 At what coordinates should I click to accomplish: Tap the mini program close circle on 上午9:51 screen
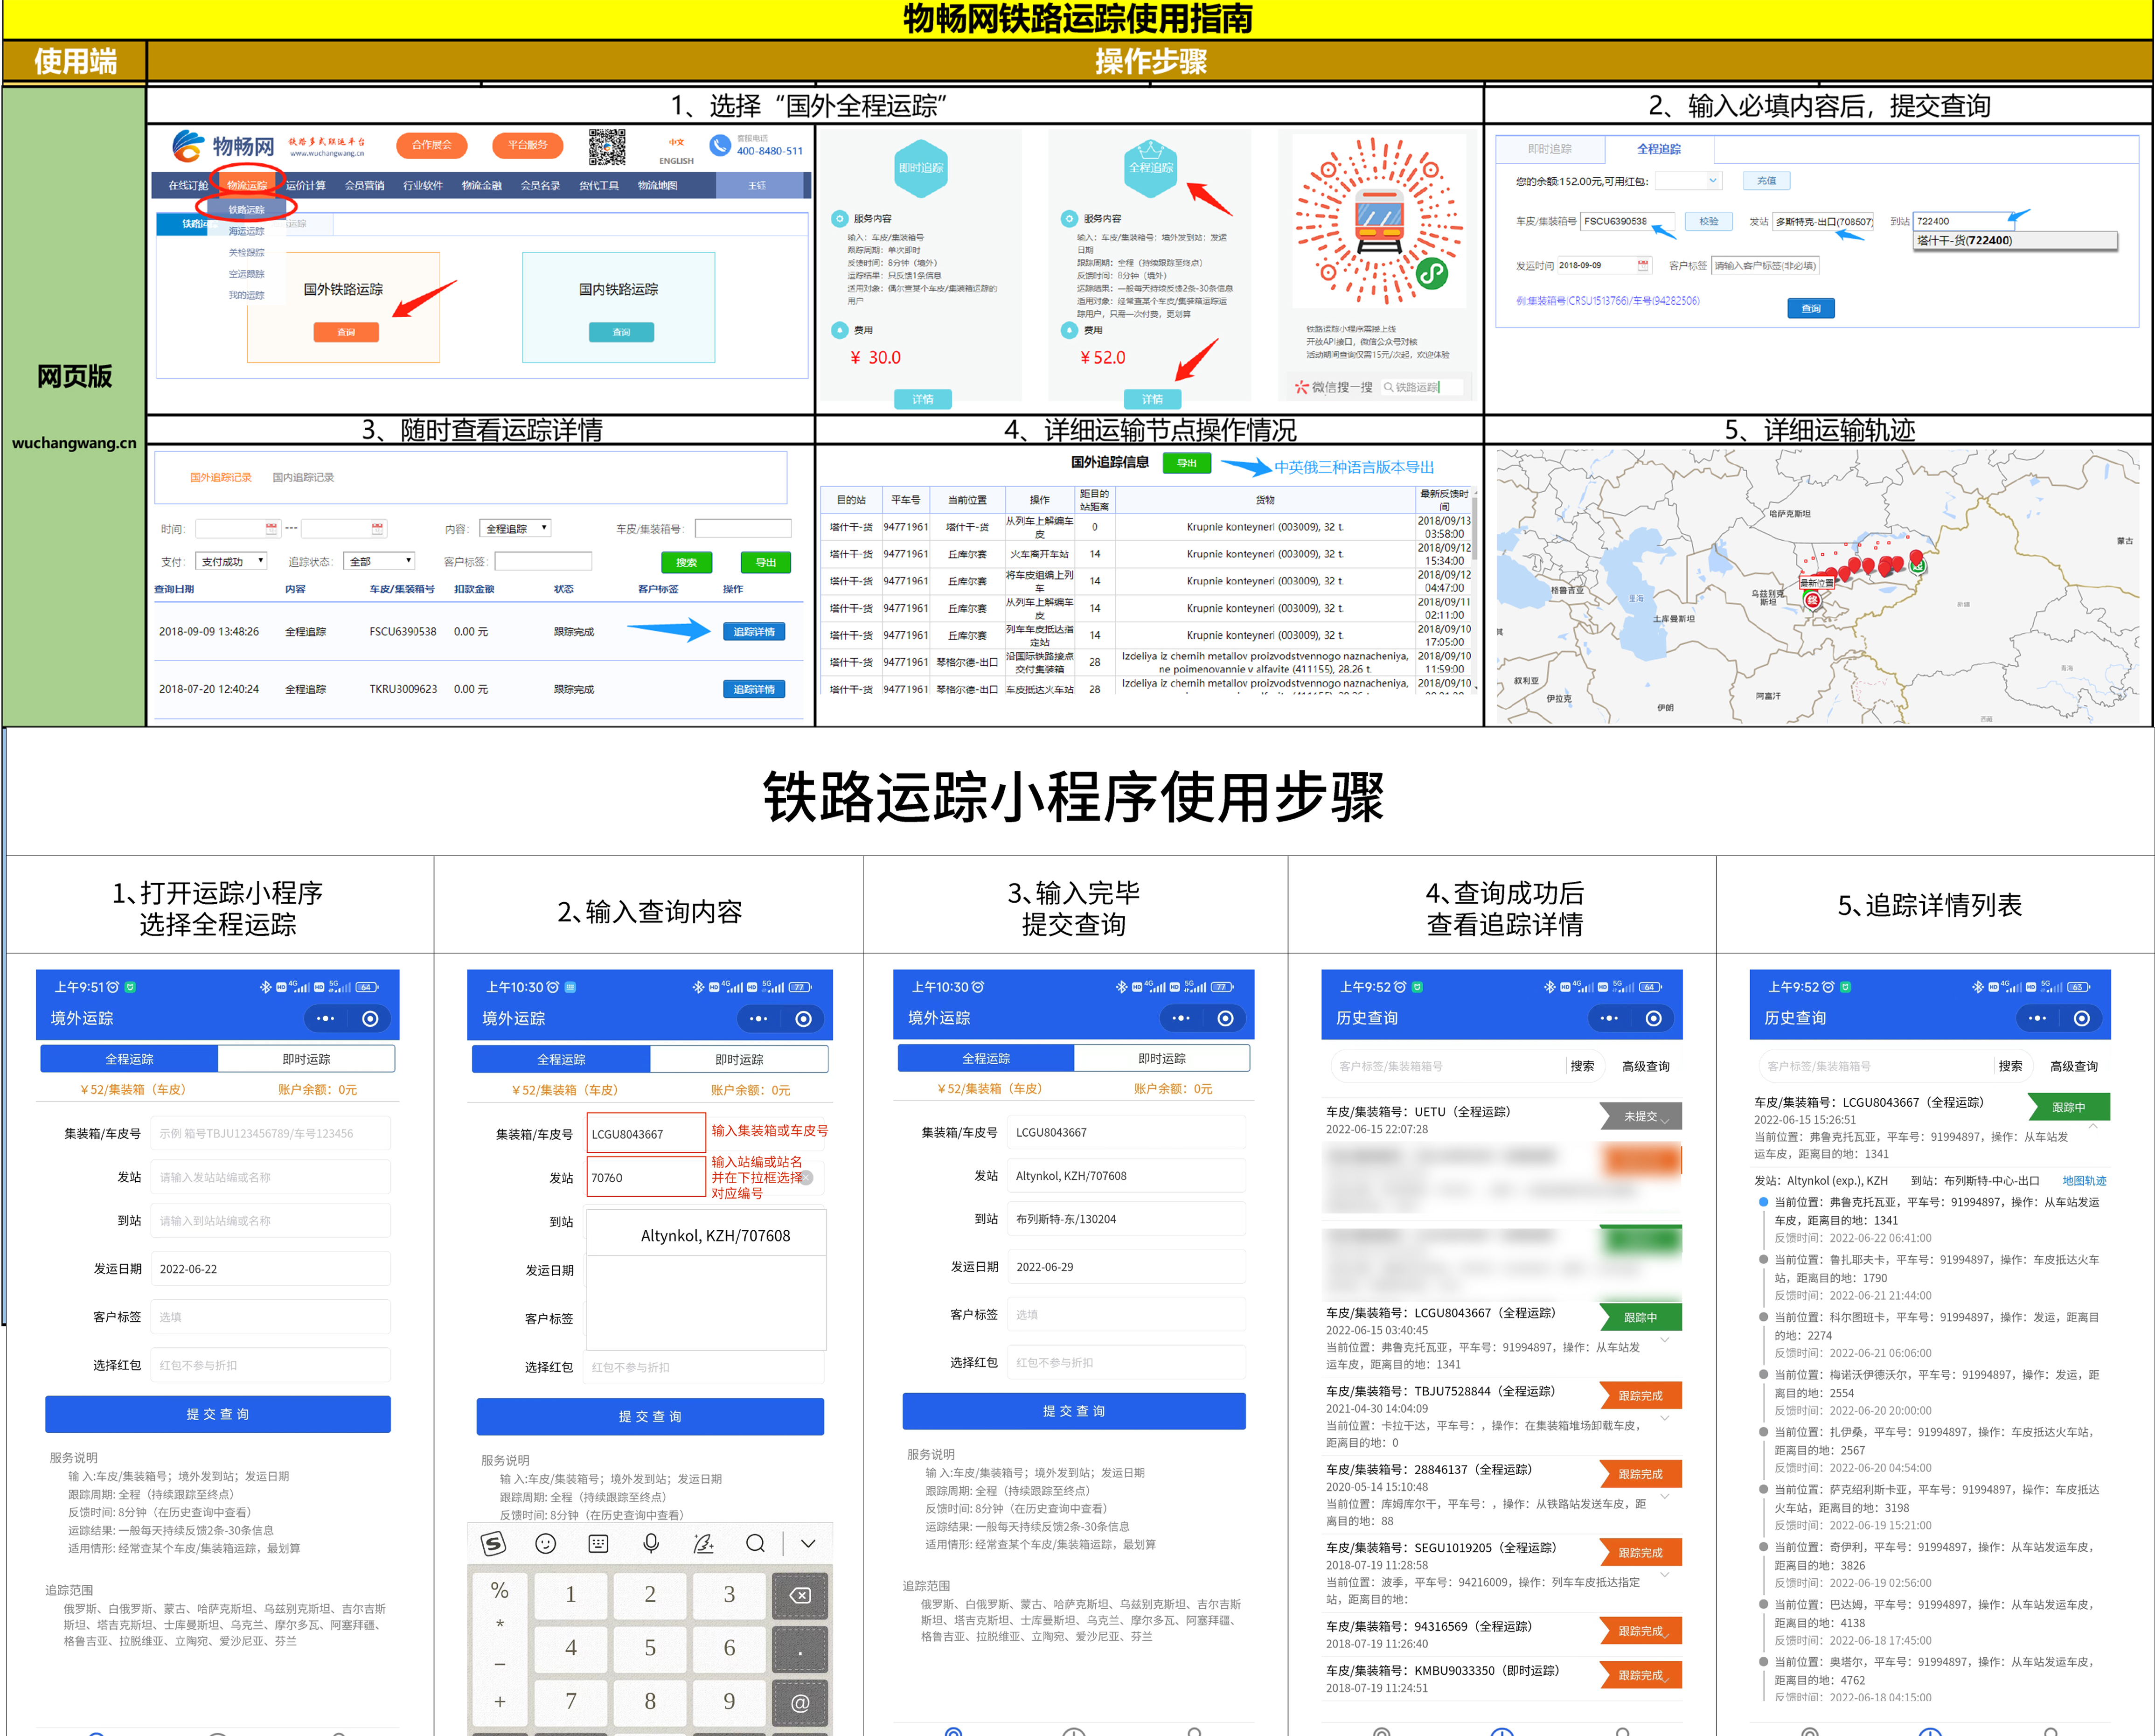[370, 1019]
